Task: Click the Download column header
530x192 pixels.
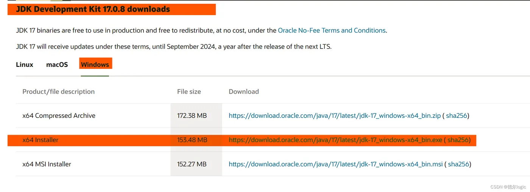Action: coord(244,91)
